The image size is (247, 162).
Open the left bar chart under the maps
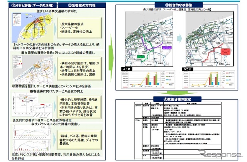click(148, 80)
